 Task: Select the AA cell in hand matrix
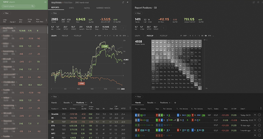point(153,41)
